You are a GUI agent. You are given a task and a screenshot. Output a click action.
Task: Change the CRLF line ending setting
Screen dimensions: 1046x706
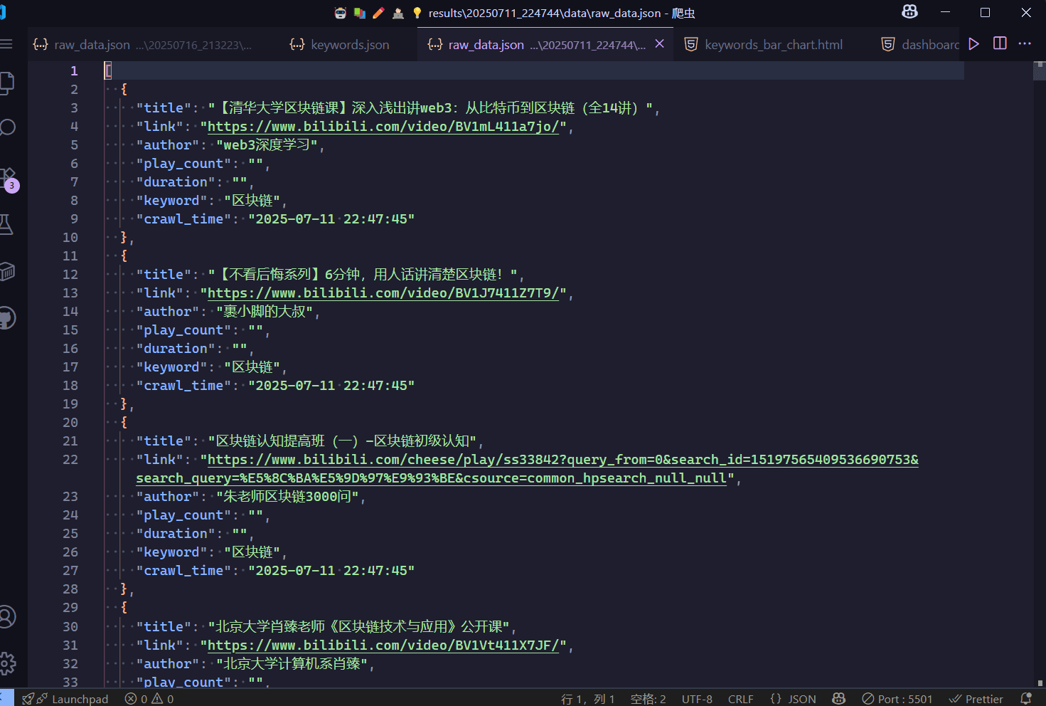coord(740,699)
